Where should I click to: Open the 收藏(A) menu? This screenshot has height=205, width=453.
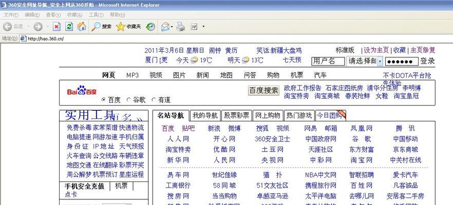tap(74, 15)
